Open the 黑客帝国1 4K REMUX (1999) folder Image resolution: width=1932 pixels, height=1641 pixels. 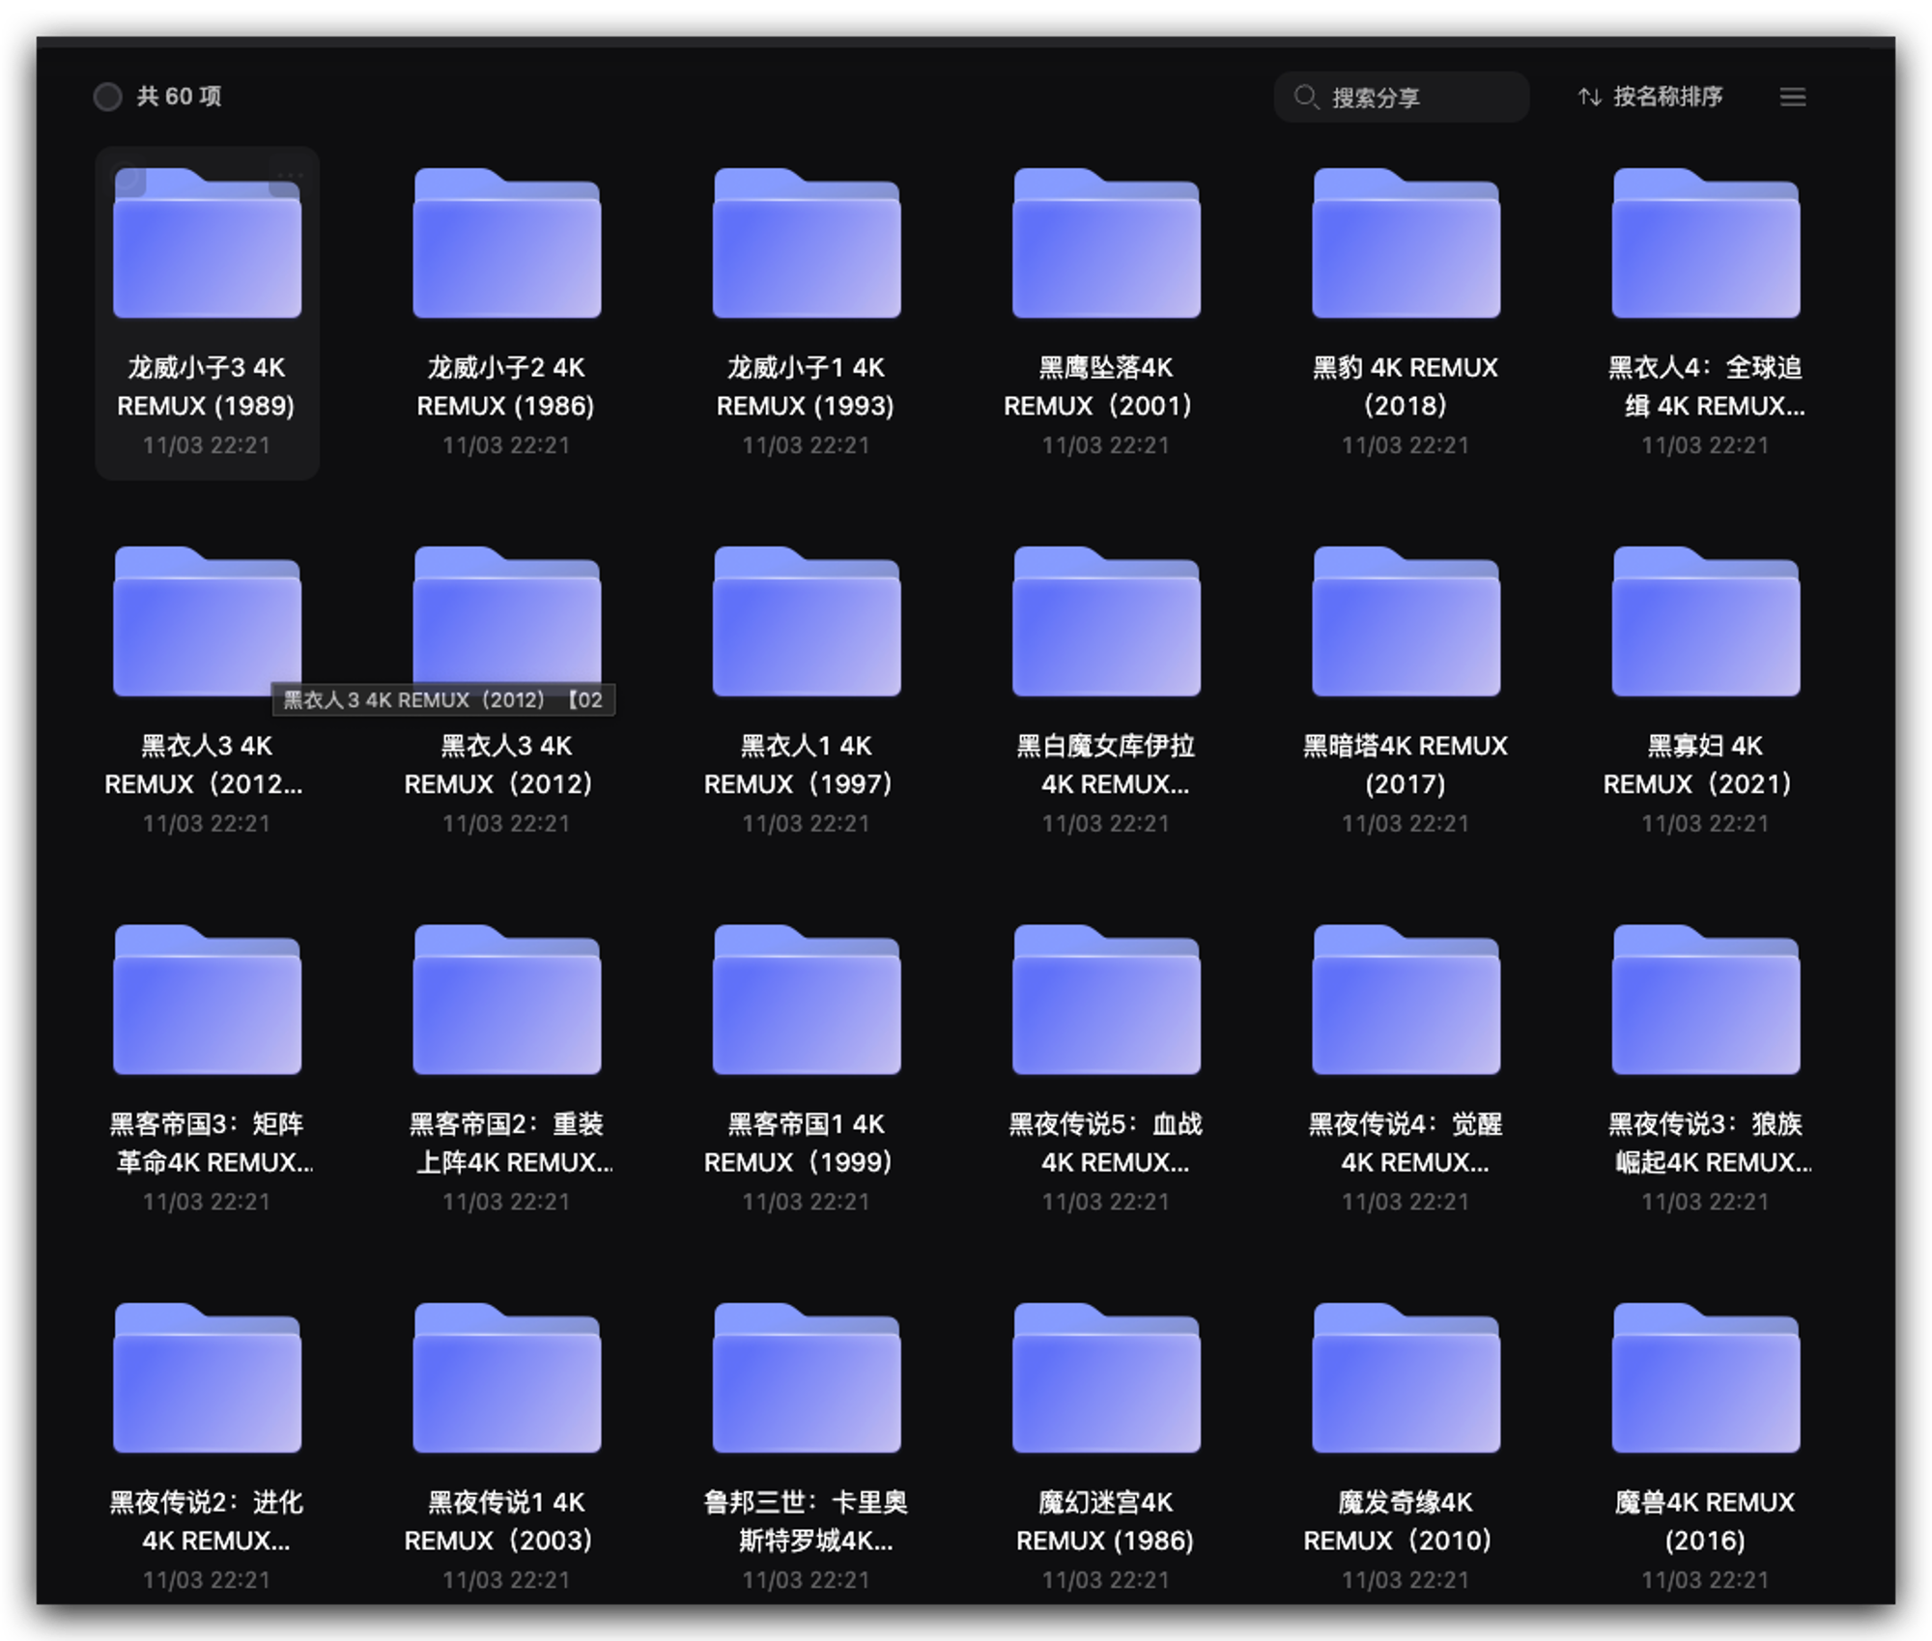(807, 1000)
